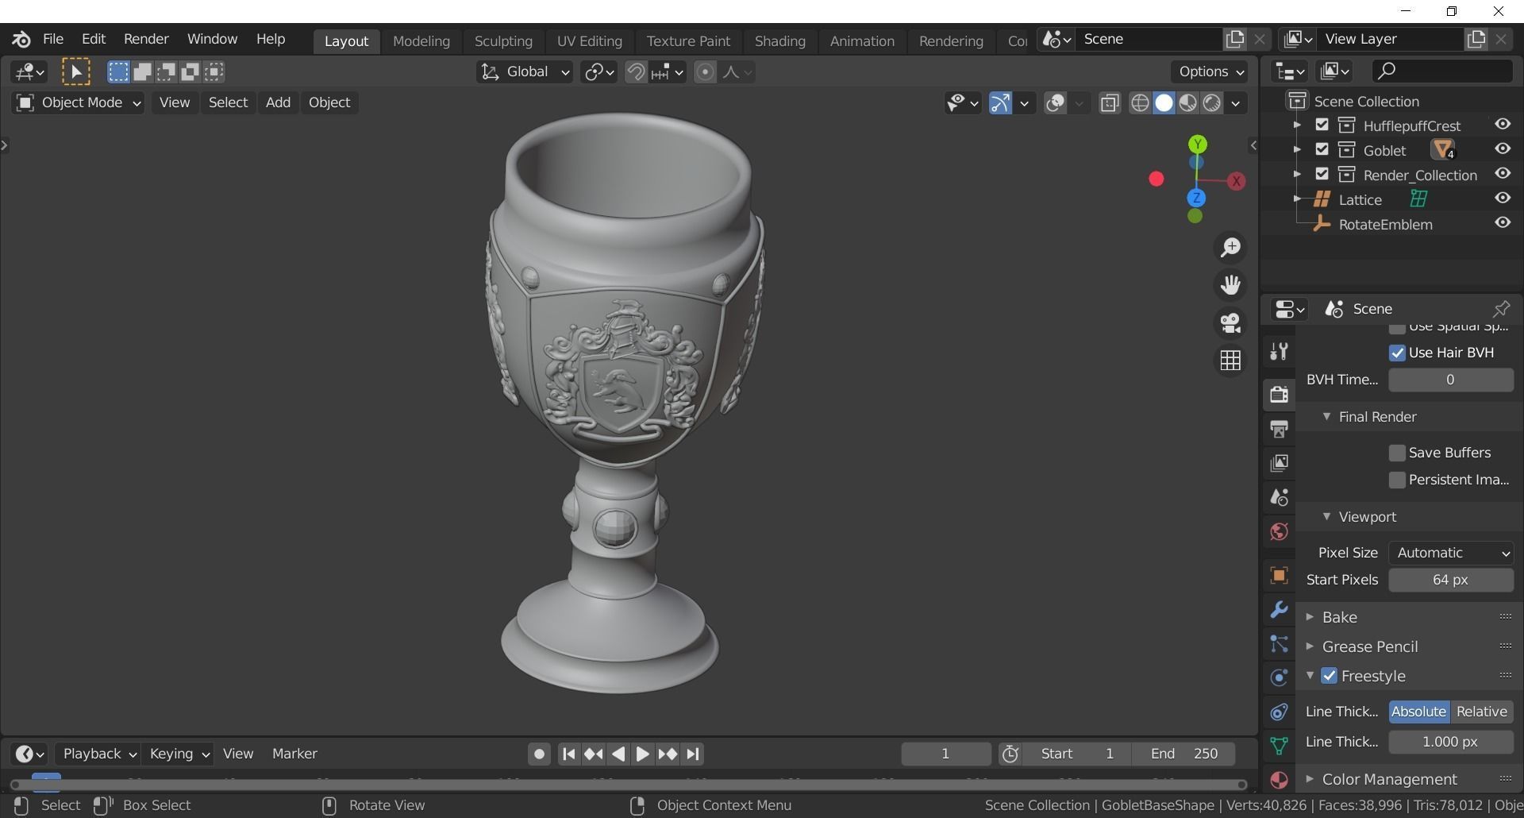
Task: Open the Object properties tab
Action: pyautogui.click(x=1278, y=575)
